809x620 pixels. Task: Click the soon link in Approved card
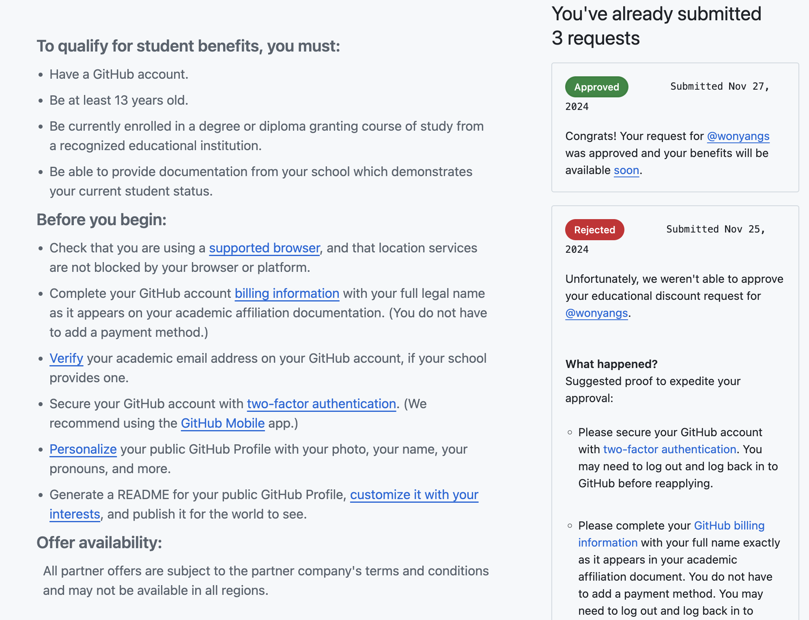626,170
